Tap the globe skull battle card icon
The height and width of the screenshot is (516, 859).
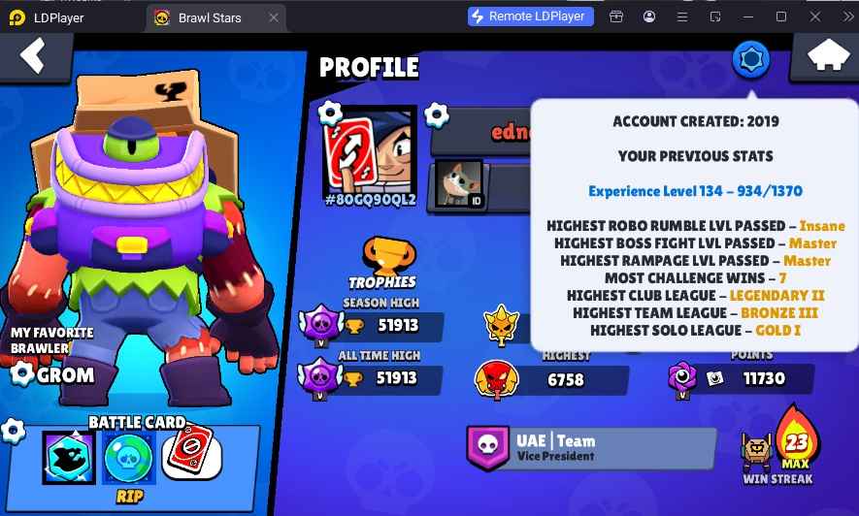coord(129,458)
